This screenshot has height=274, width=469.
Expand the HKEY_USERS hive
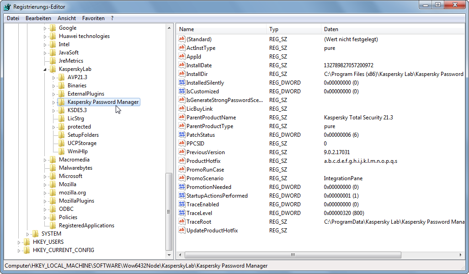[x=19, y=242]
